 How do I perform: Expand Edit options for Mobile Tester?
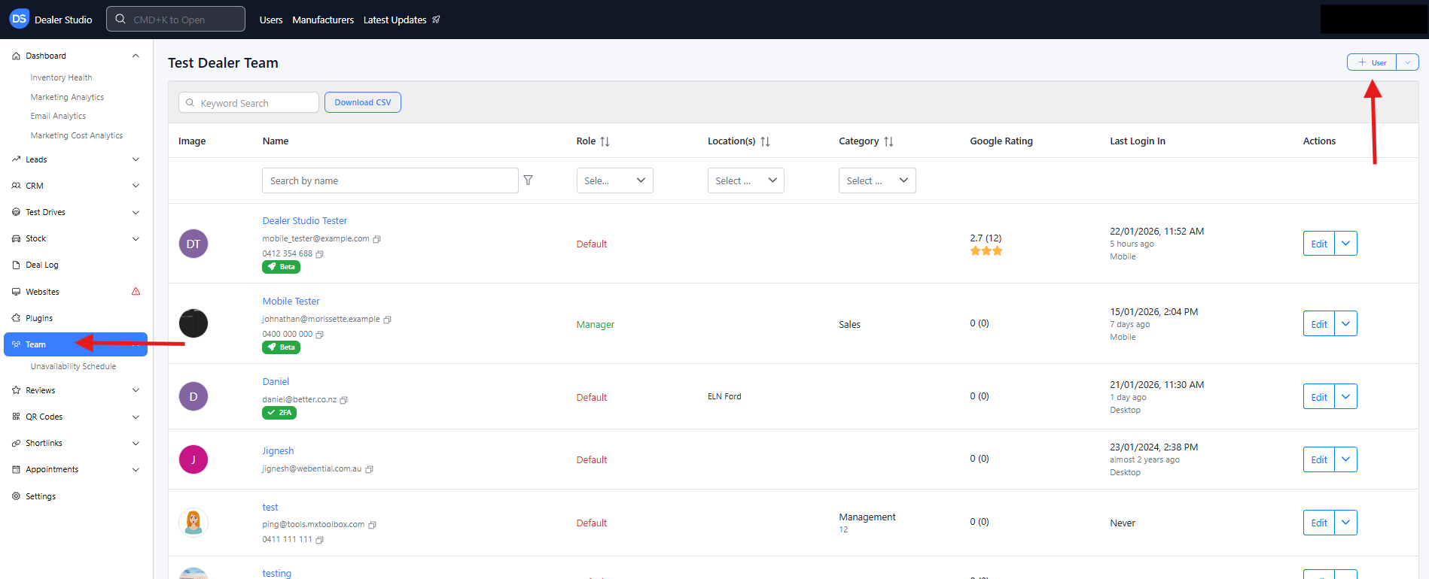1345,324
